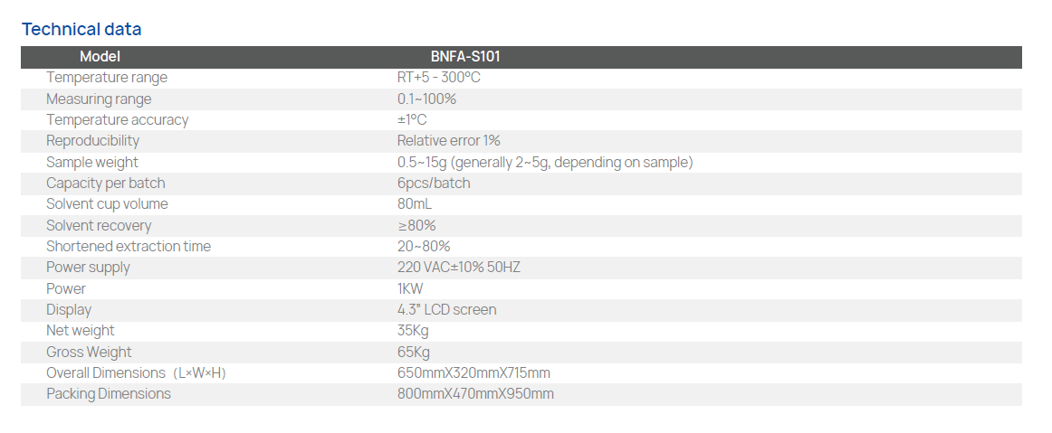The width and height of the screenshot is (1052, 433).
Task: Click the 4.3" LCD screen value
Action: pos(447,310)
